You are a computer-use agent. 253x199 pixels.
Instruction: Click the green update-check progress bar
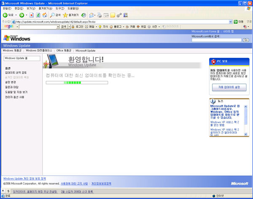tap(77, 83)
